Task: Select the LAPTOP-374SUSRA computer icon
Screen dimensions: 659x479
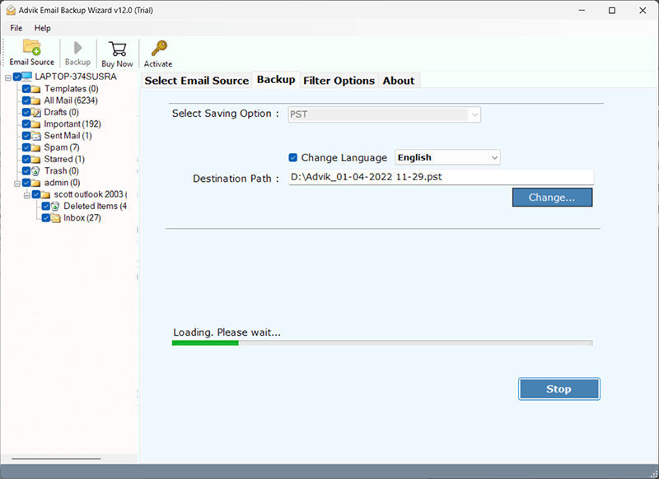Action: pos(27,77)
